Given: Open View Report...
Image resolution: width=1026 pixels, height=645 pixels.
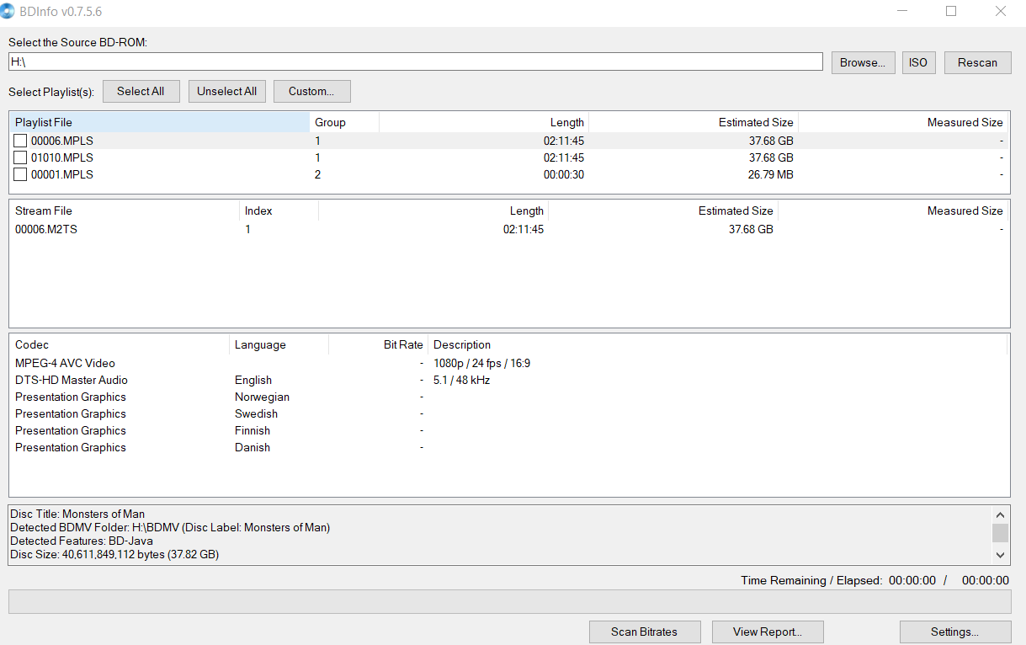Looking at the screenshot, I should pos(768,632).
